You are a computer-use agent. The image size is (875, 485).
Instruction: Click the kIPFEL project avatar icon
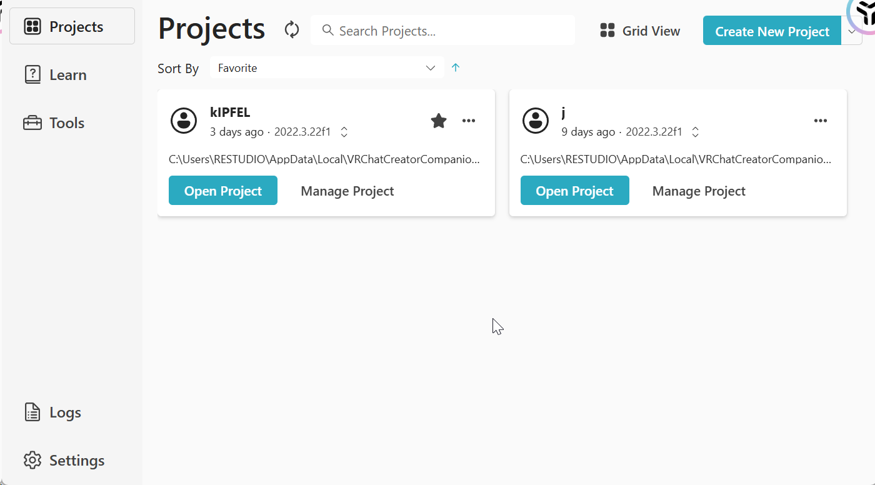tap(184, 121)
